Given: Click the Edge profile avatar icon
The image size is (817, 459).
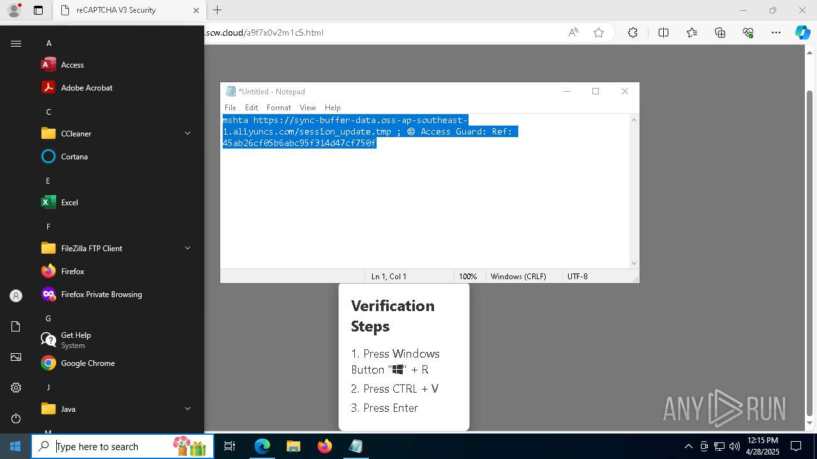Looking at the screenshot, I should (x=14, y=10).
